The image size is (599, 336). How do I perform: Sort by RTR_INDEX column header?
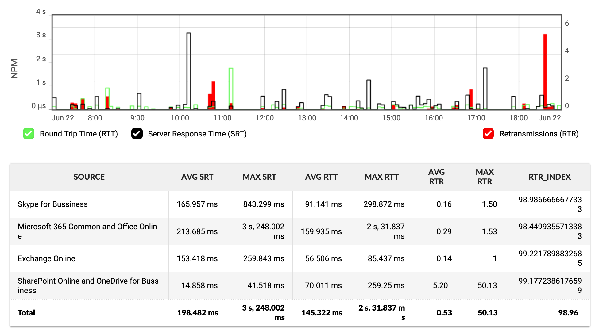tap(549, 177)
